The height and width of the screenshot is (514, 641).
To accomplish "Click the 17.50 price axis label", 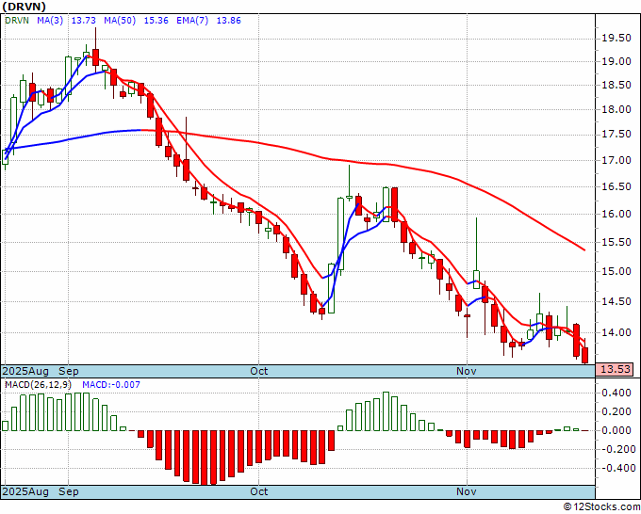I will click(x=616, y=135).
